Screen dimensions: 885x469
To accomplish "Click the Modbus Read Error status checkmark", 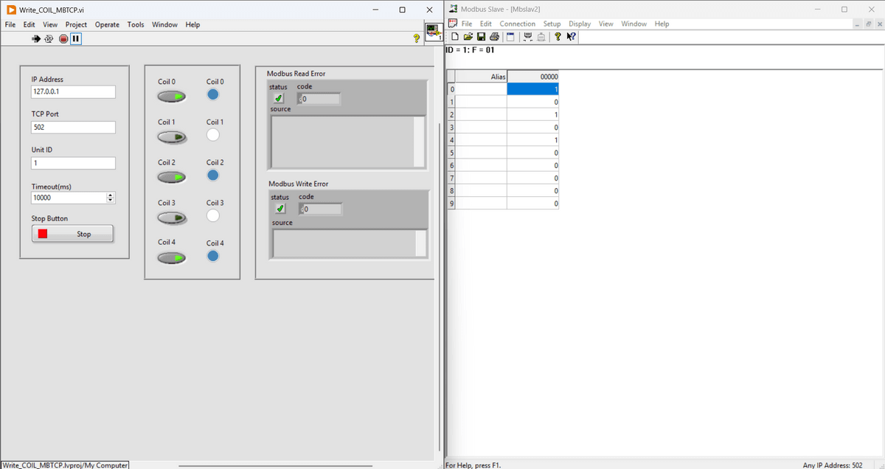I will point(279,98).
